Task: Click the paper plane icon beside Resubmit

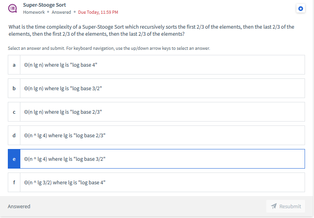Action: point(274,206)
